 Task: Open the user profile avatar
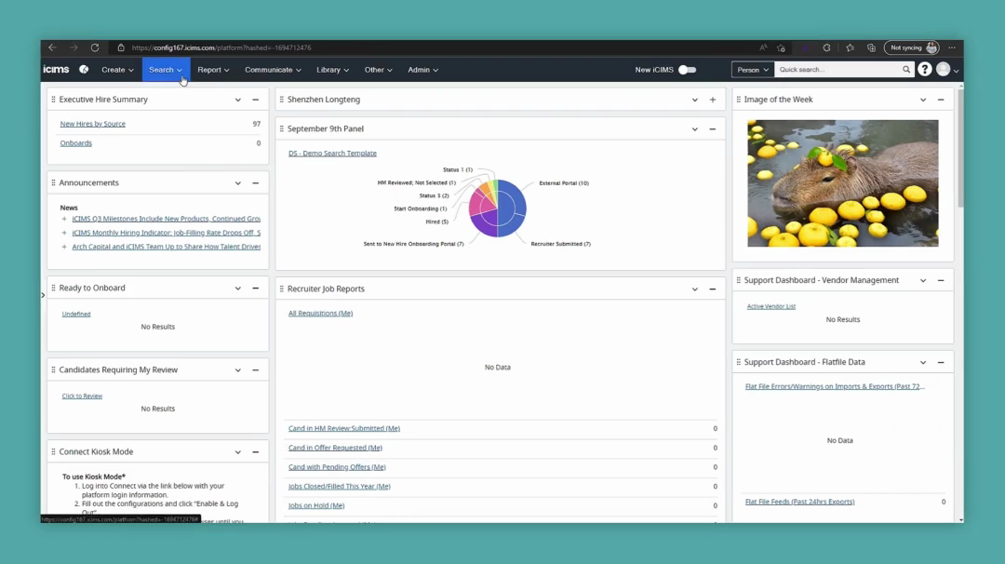pyautogui.click(x=943, y=69)
